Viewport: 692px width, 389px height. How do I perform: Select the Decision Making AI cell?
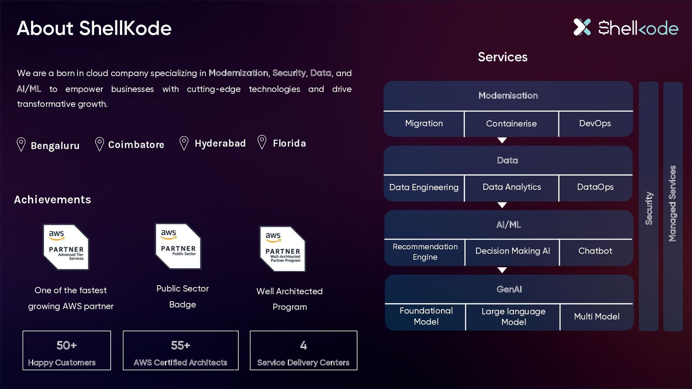pyautogui.click(x=512, y=252)
